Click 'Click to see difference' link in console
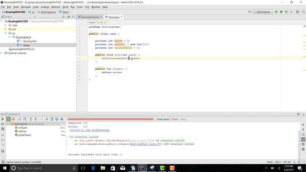This screenshot has width=306, height=172. 89,130
